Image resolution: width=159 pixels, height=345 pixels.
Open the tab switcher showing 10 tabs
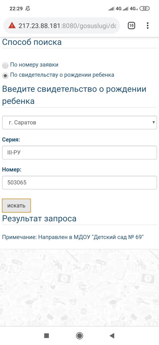click(x=131, y=25)
